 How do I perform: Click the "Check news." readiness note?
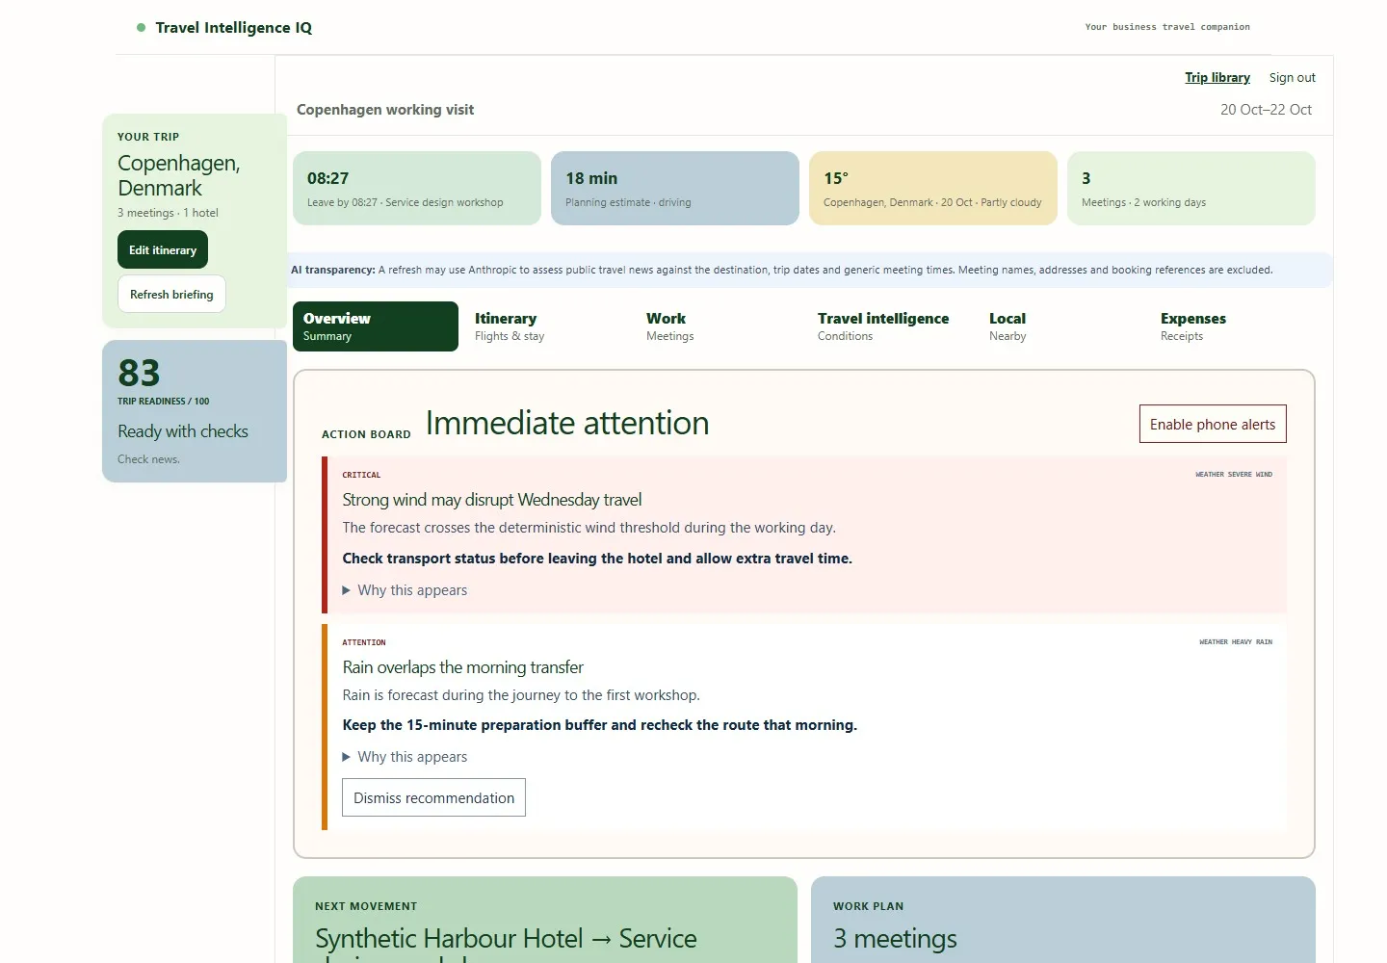pyautogui.click(x=148, y=459)
